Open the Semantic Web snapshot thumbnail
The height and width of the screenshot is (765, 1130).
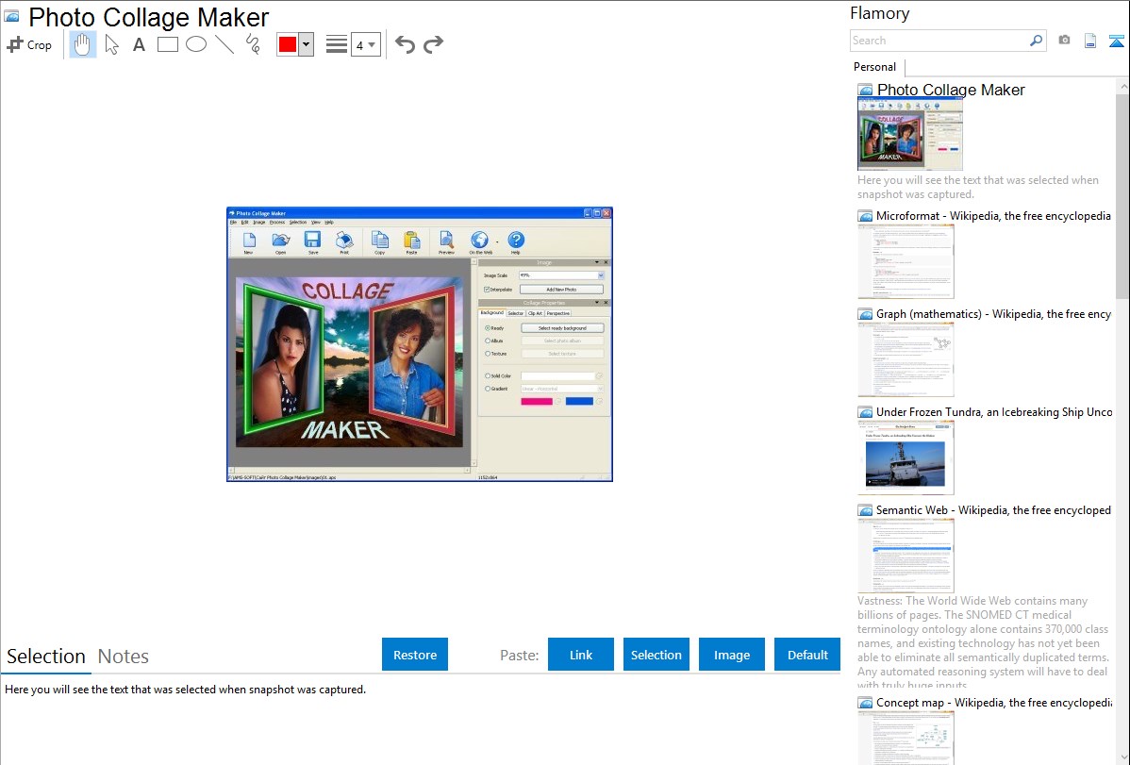click(906, 556)
